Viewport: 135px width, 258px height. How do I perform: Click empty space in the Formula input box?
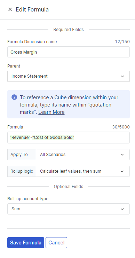click(x=102, y=138)
